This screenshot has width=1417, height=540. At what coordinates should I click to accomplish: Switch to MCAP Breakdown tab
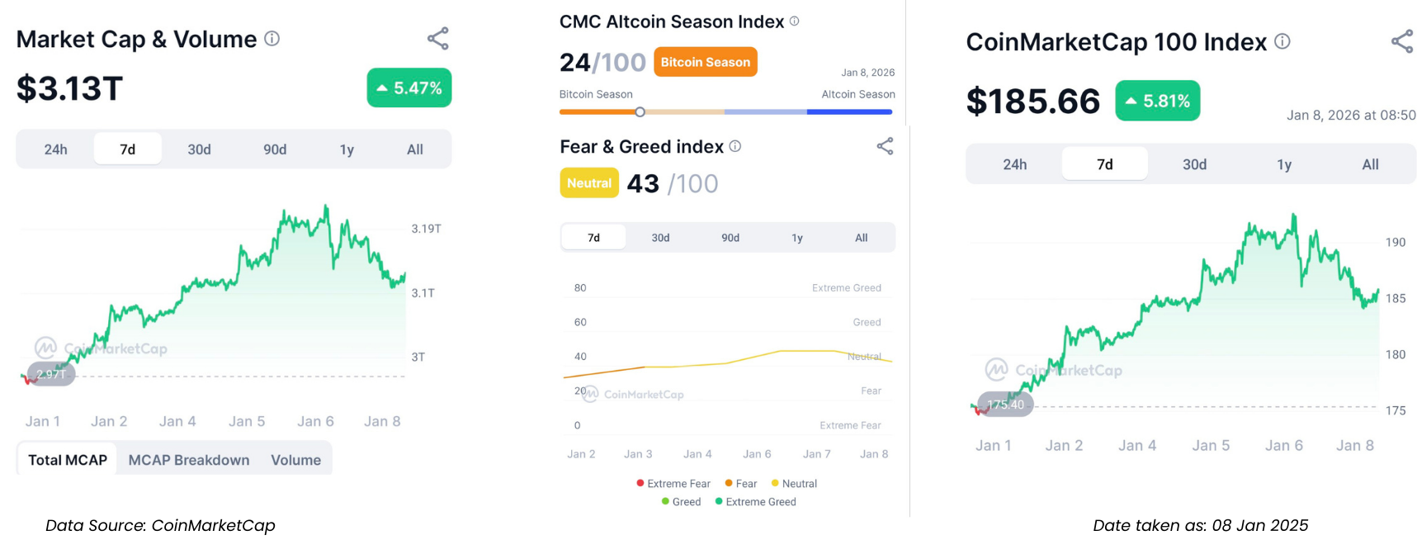(189, 460)
